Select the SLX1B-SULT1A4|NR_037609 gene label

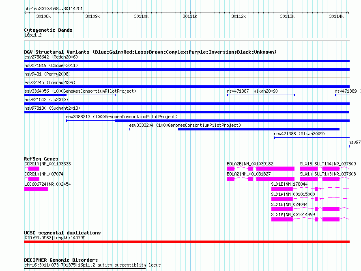[328, 164]
